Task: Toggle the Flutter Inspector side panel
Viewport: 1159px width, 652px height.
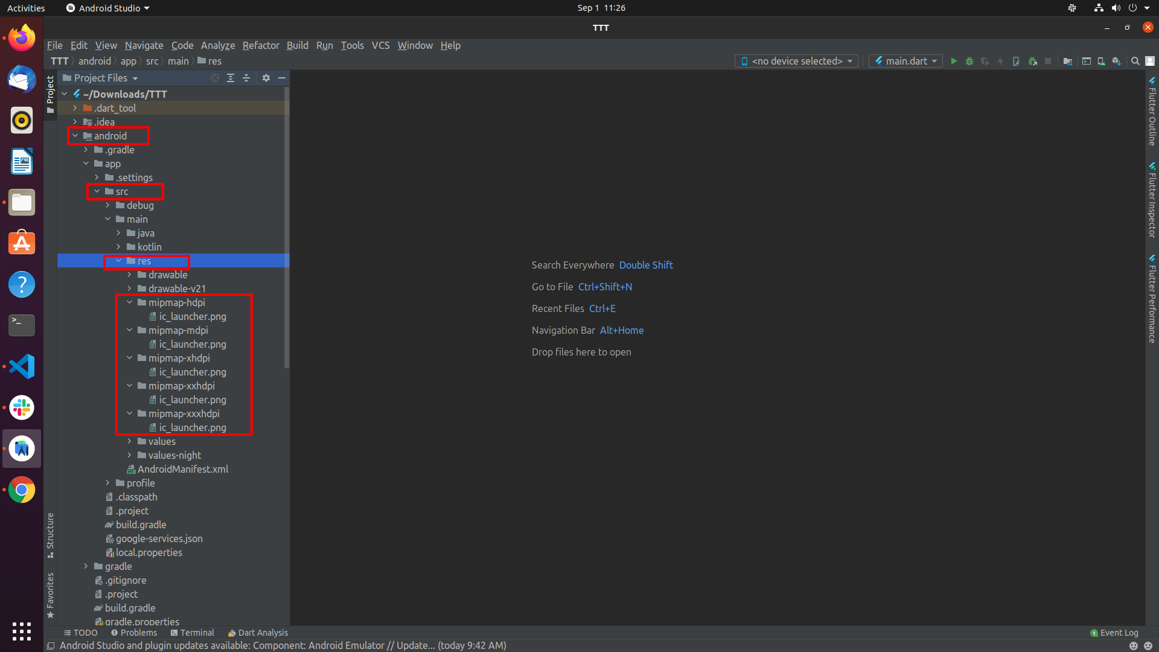Action: (1152, 200)
